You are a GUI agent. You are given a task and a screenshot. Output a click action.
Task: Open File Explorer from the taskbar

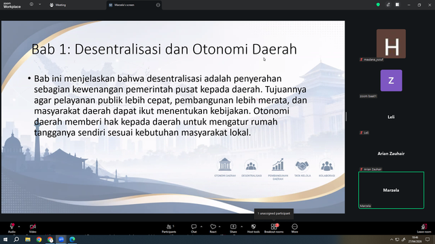tap(28, 239)
